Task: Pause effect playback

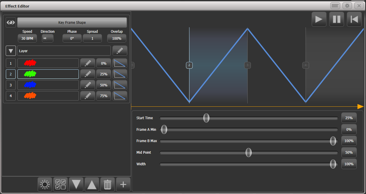Action: click(336, 19)
